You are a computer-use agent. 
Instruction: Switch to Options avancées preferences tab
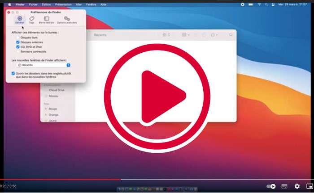click(67, 20)
